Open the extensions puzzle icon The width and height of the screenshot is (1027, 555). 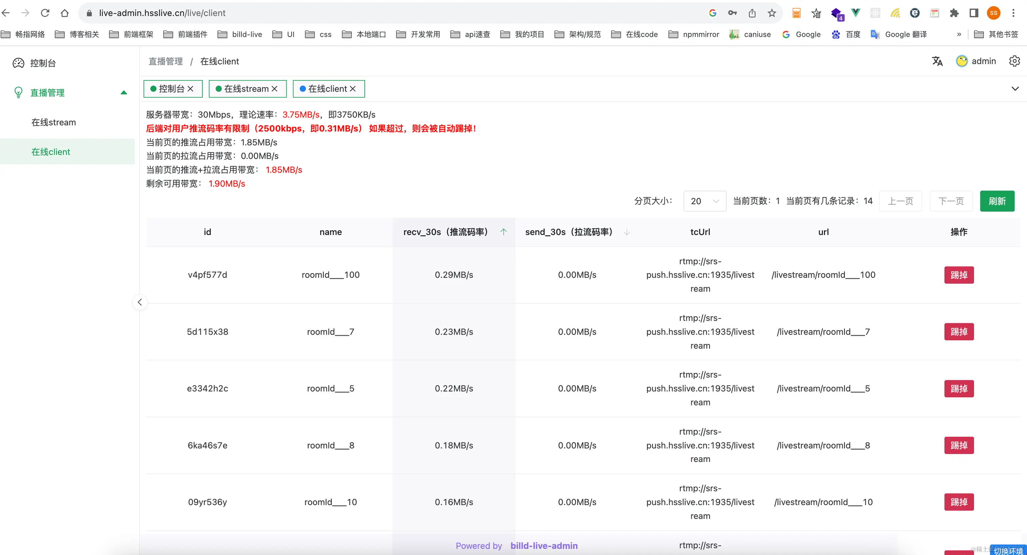pyautogui.click(x=954, y=13)
